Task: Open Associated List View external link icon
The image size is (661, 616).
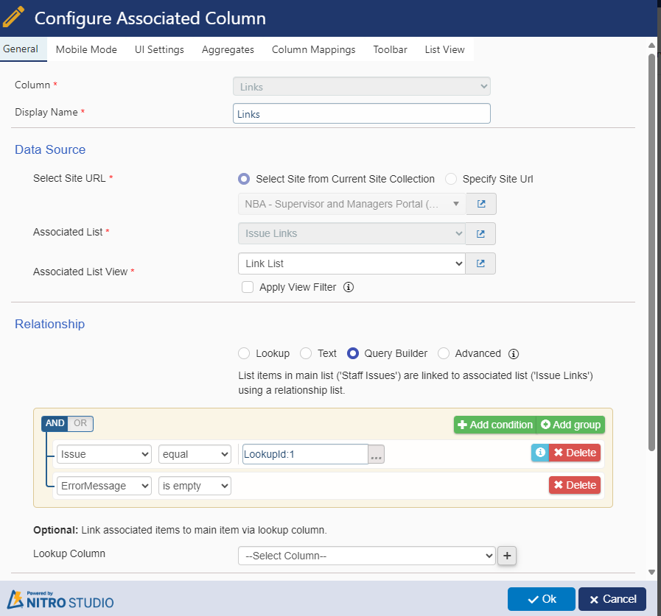Action: pos(480,263)
